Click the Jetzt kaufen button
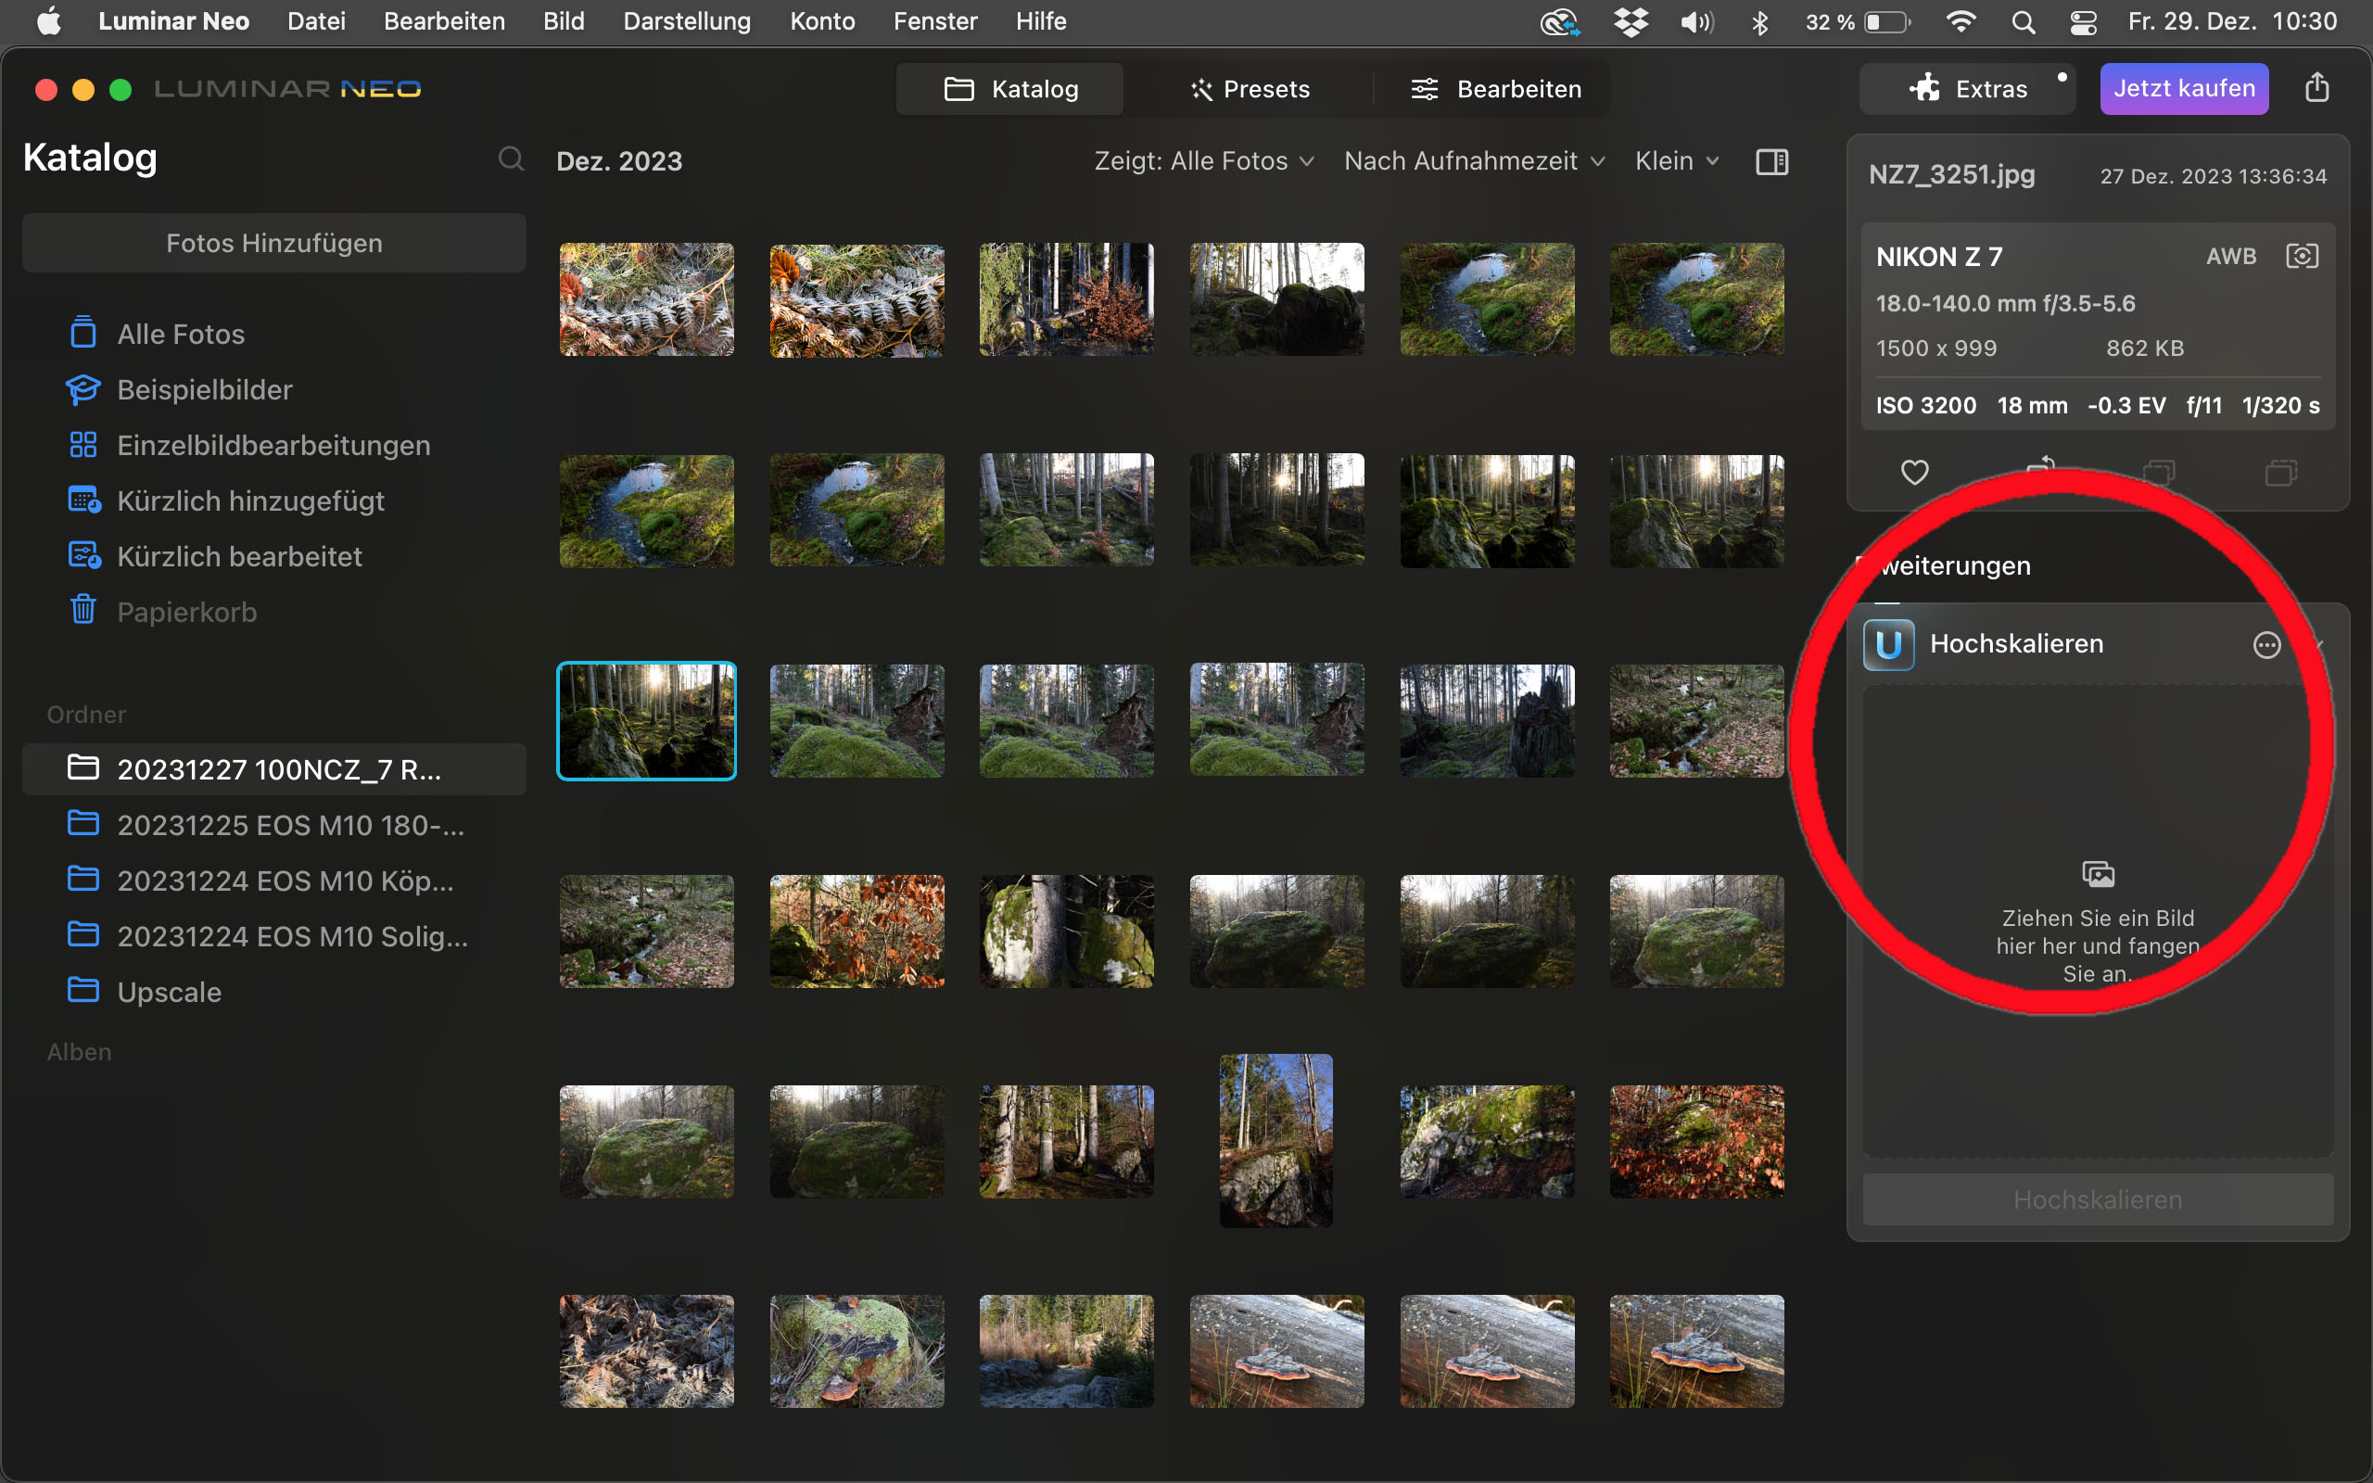This screenshot has width=2373, height=1483. 2183,89
